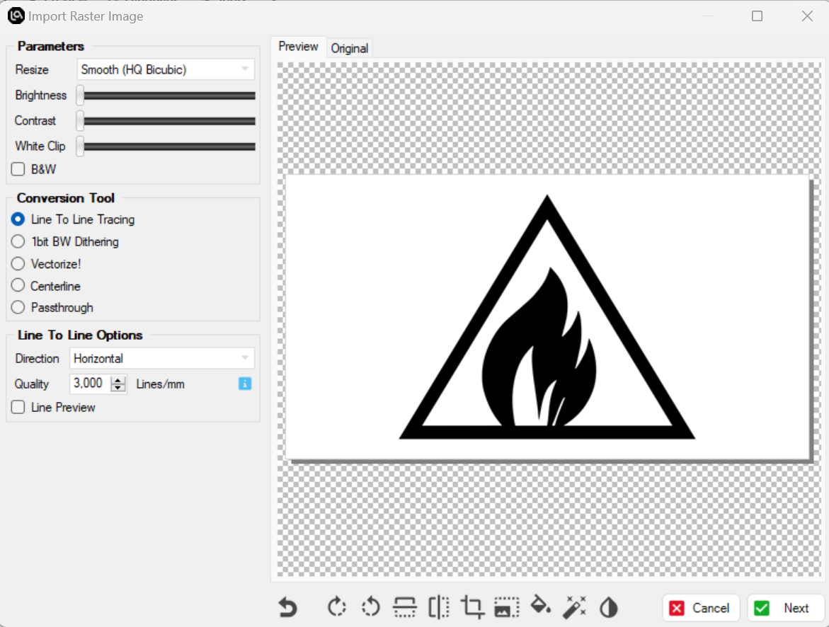Image resolution: width=829 pixels, height=627 pixels.
Task: Open the Quality info icon
Action: pos(245,384)
